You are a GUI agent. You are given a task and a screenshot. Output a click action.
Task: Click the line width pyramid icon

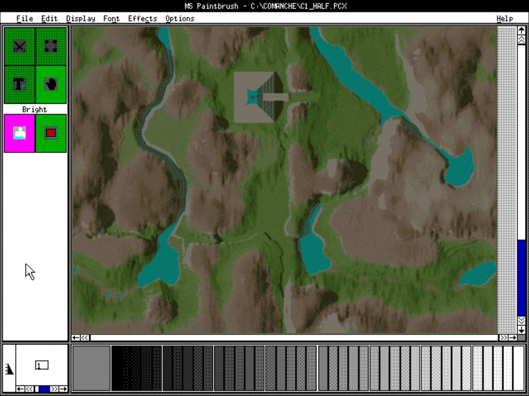pos(9,369)
